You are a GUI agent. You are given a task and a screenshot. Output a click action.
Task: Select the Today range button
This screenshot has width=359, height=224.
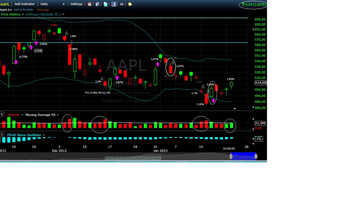pyautogui.click(x=157, y=158)
